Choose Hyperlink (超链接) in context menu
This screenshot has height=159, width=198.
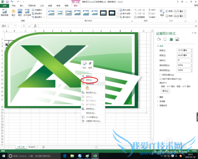coord(93,109)
